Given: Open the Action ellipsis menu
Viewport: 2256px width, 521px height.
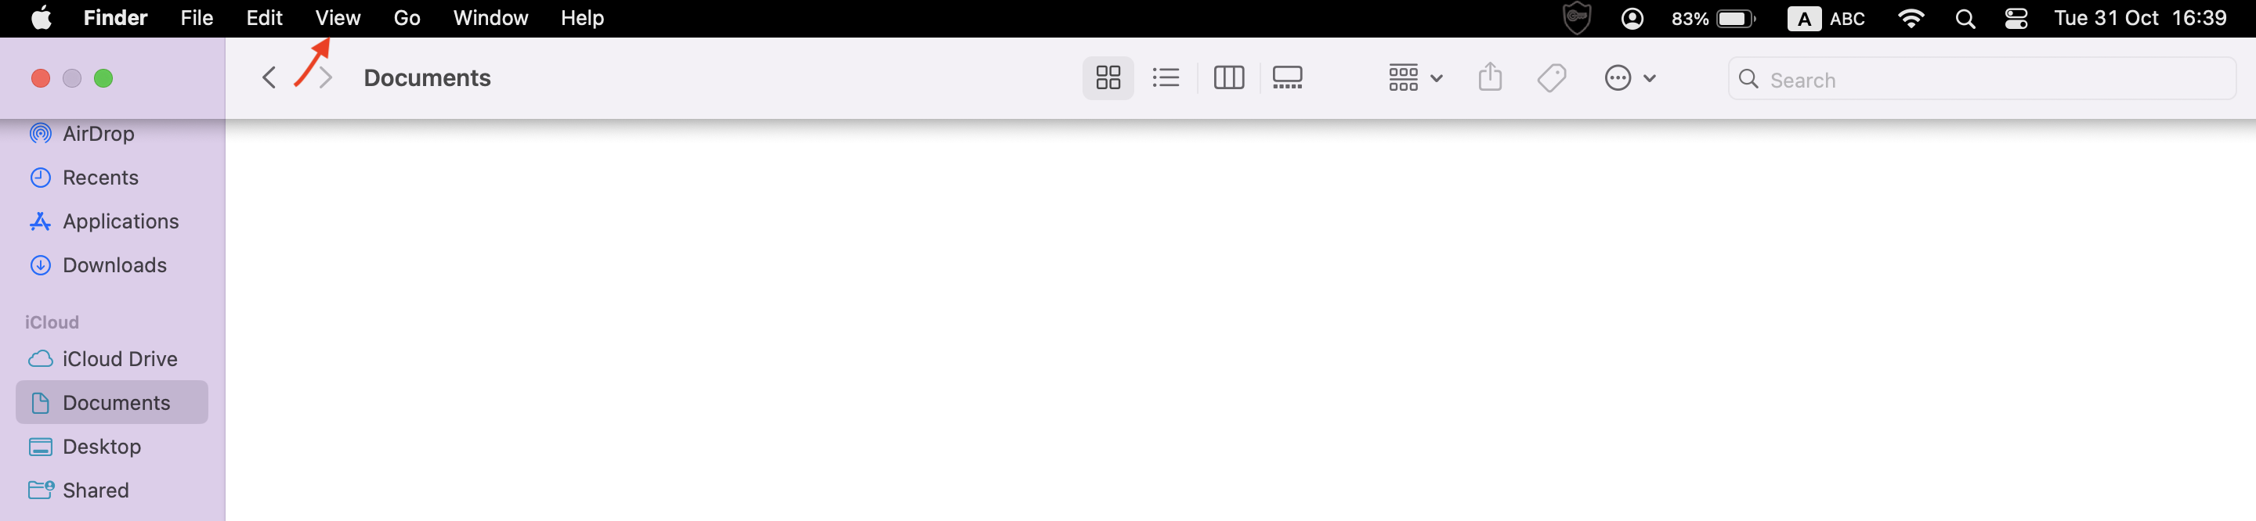Looking at the screenshot, I should click(1629, 77).
